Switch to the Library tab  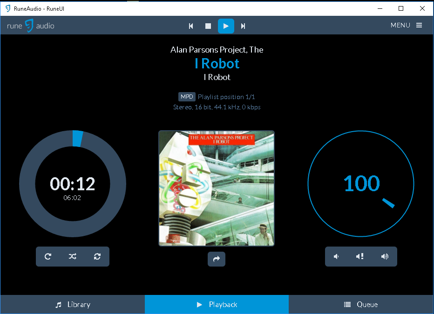click(x=73, y=304)
